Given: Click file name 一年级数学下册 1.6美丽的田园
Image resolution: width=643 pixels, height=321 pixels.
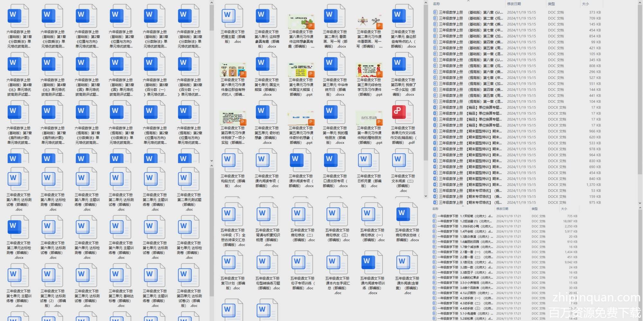Looking at the screenshot, I should (x=465, y=242).
